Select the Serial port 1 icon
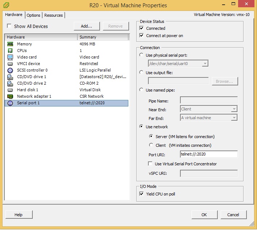This screenshot has height=230, width=257. 10,103
